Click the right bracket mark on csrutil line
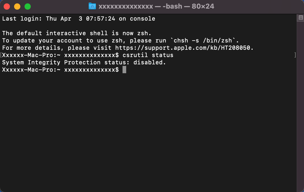The image size is (304, 192). pyautogui.click(x=295, y=55)
